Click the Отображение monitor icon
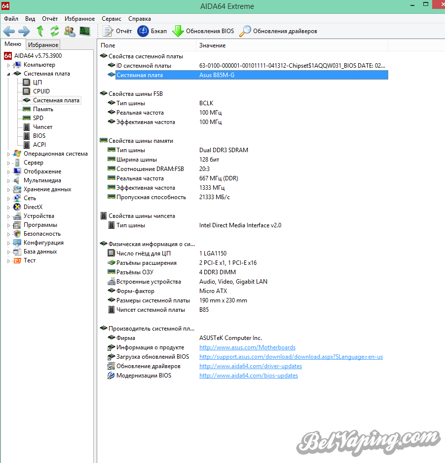The height and width of the screenshot is (463, 445). click(x=17, y=171)
